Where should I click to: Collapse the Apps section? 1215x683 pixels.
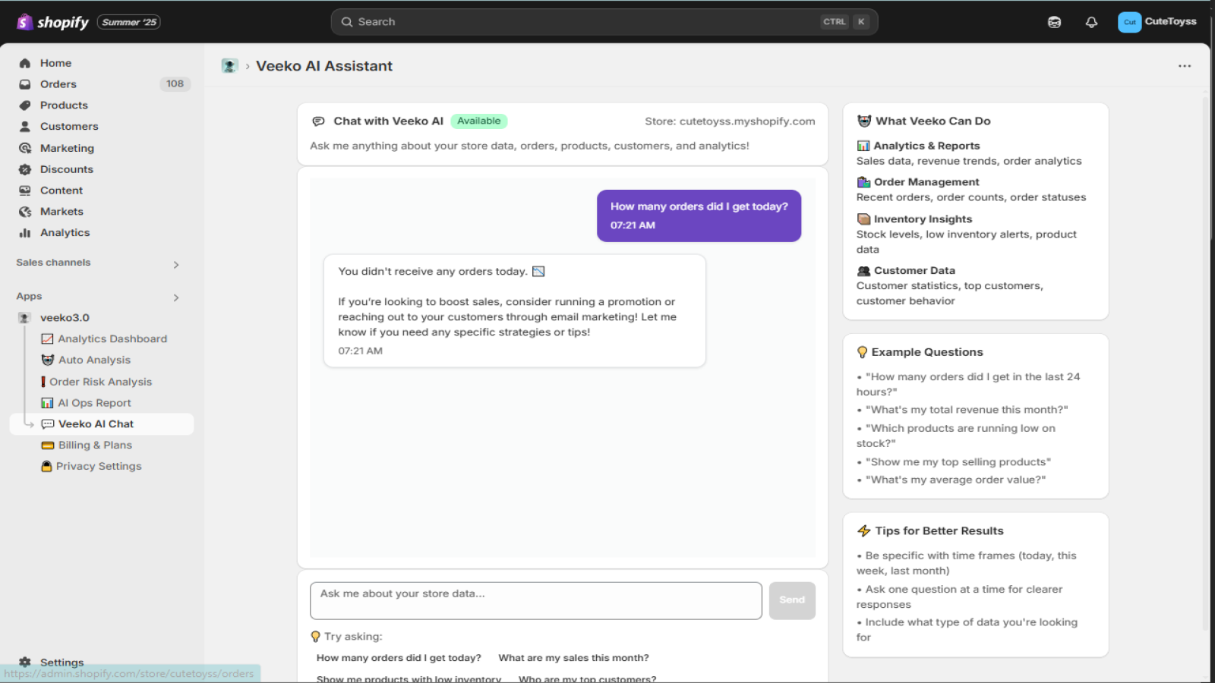coord(176,297)
